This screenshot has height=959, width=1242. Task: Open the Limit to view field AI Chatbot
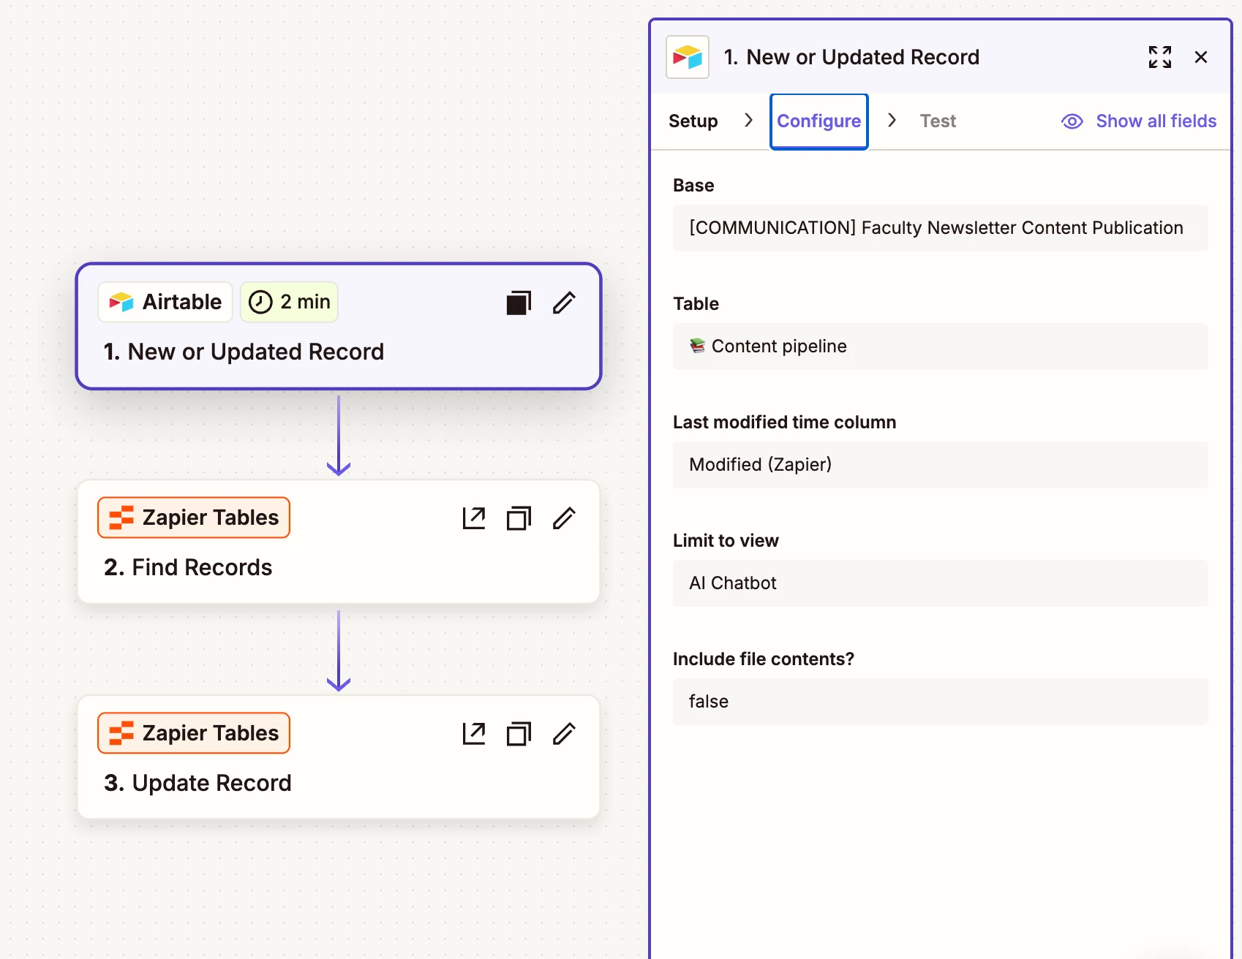pos(941,583)
